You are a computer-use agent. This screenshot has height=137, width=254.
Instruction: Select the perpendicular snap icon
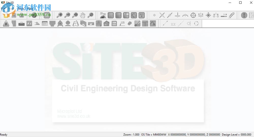point(178,15)
